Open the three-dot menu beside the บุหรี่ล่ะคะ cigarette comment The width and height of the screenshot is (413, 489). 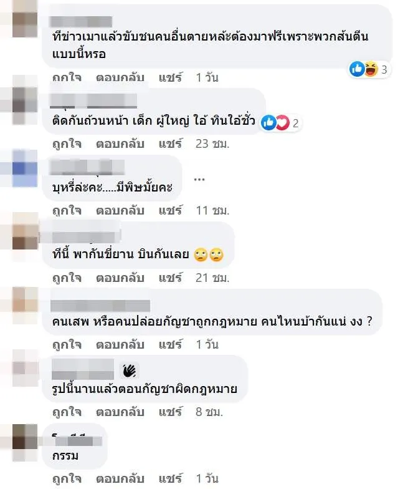(199, 180)
